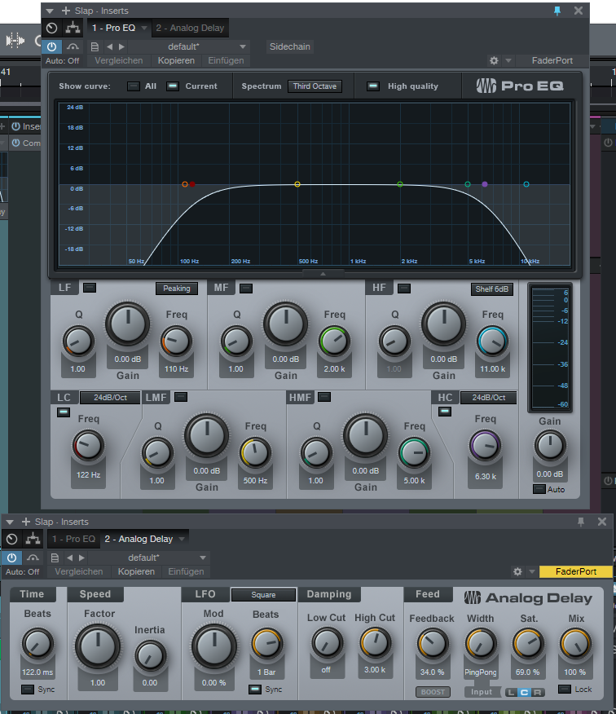
Task: Click Analog Delay window routing icon
Action: [33, 539]
